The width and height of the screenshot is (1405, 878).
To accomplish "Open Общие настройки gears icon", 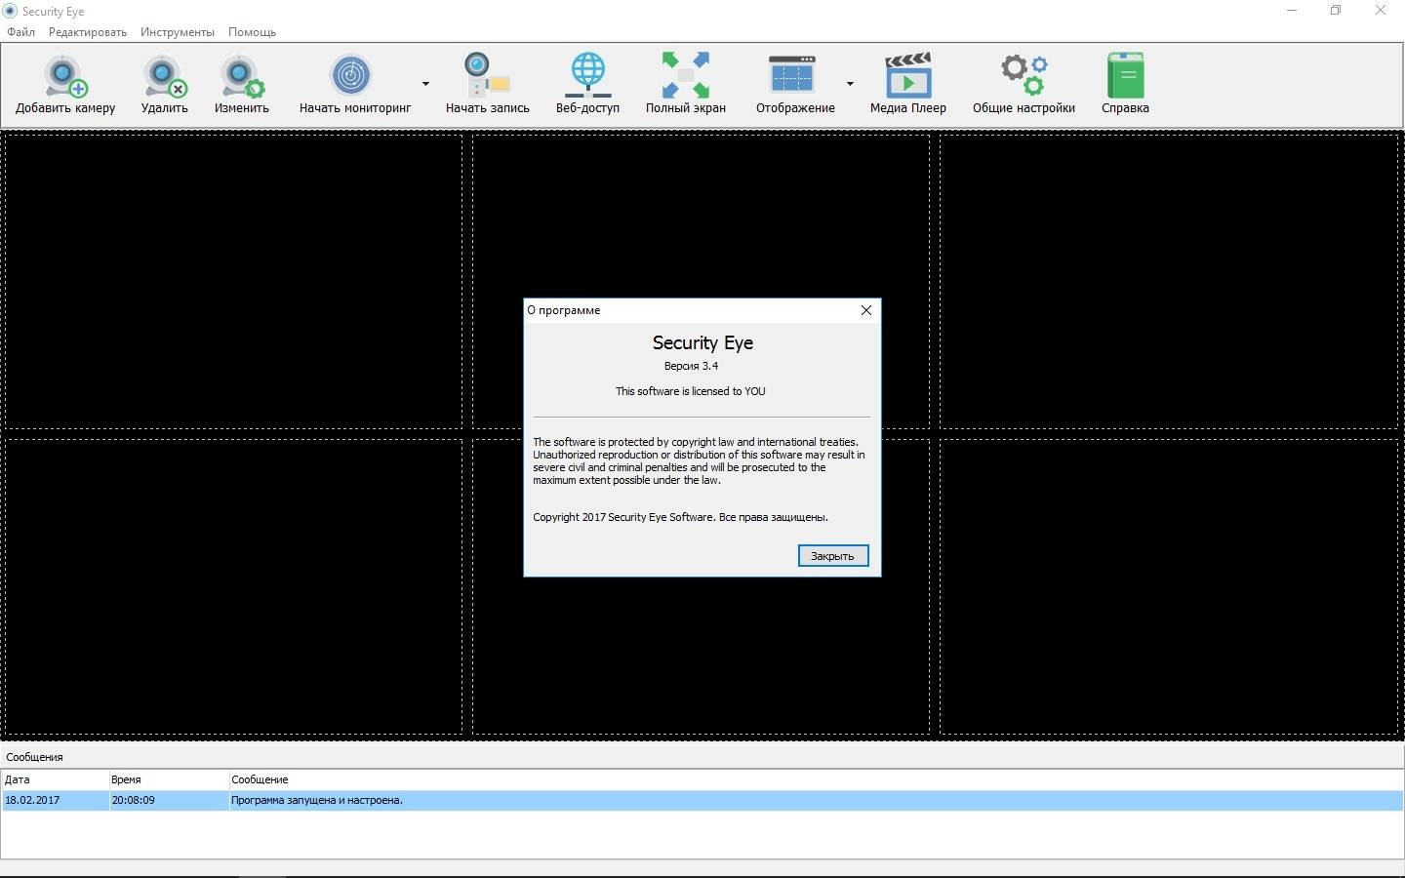I will pyautogui.click(x=1024, y=75).
